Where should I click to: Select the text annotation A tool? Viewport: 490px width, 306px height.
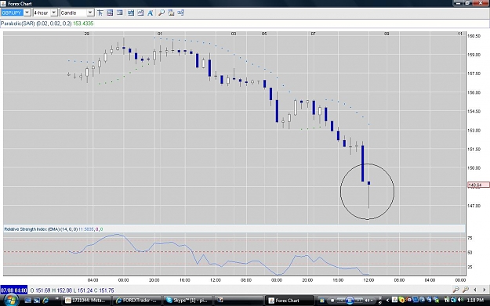(x=151, y=13)
